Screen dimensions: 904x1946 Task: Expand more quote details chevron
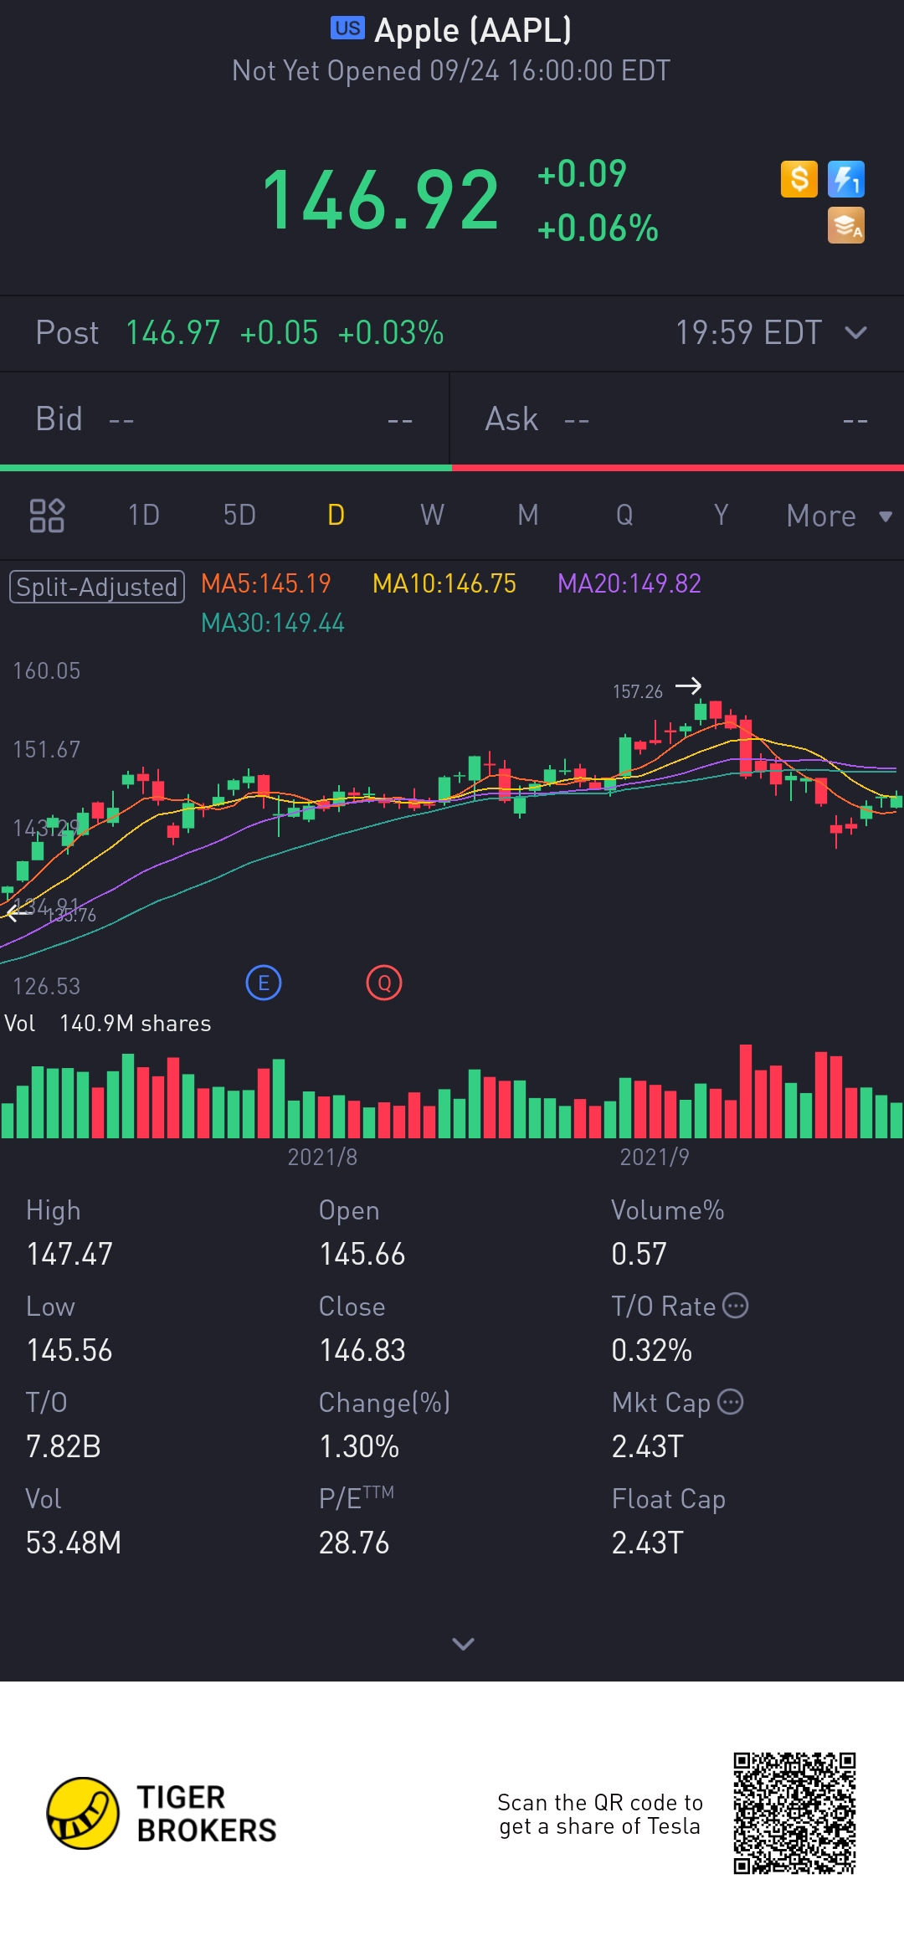(x=463, y=1644)
